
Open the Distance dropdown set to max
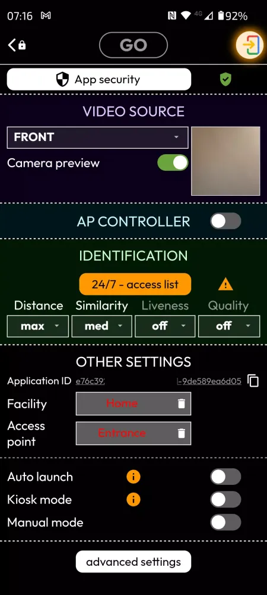click(38, 326)
